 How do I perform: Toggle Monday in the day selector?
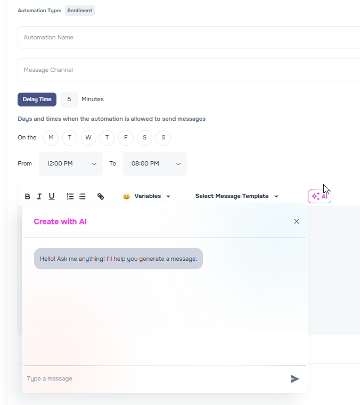(51, 138)
